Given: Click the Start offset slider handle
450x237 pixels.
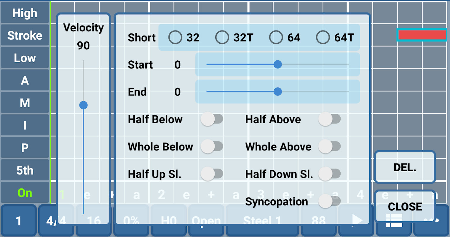Looking at the screenshot, I should pyautogui.click(x=277, y=64).
